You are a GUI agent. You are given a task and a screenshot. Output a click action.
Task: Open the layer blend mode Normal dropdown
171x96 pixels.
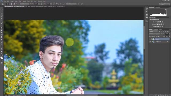point(155,34)
